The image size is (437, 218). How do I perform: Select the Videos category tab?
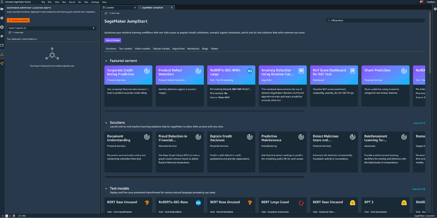pos(214,49)
